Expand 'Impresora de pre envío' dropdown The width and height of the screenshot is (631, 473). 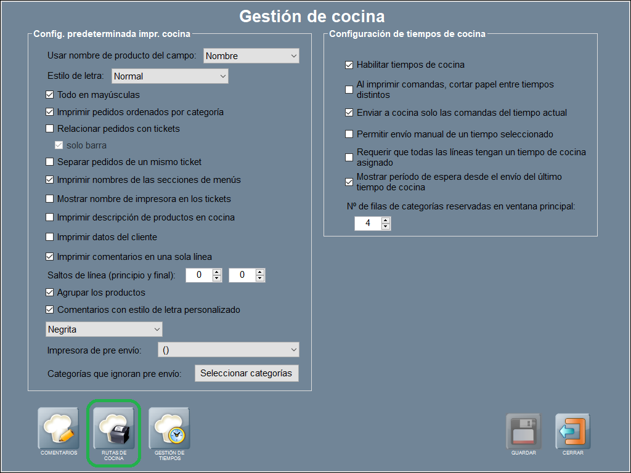point(228,350)
